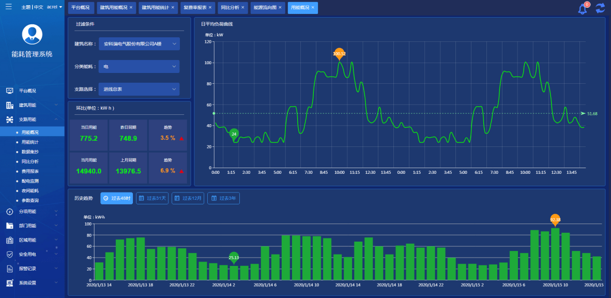The height and width of the screenshot is (298, 611).
Task: Open the 支路选择 branch dropdown
Action: [139, 89]
